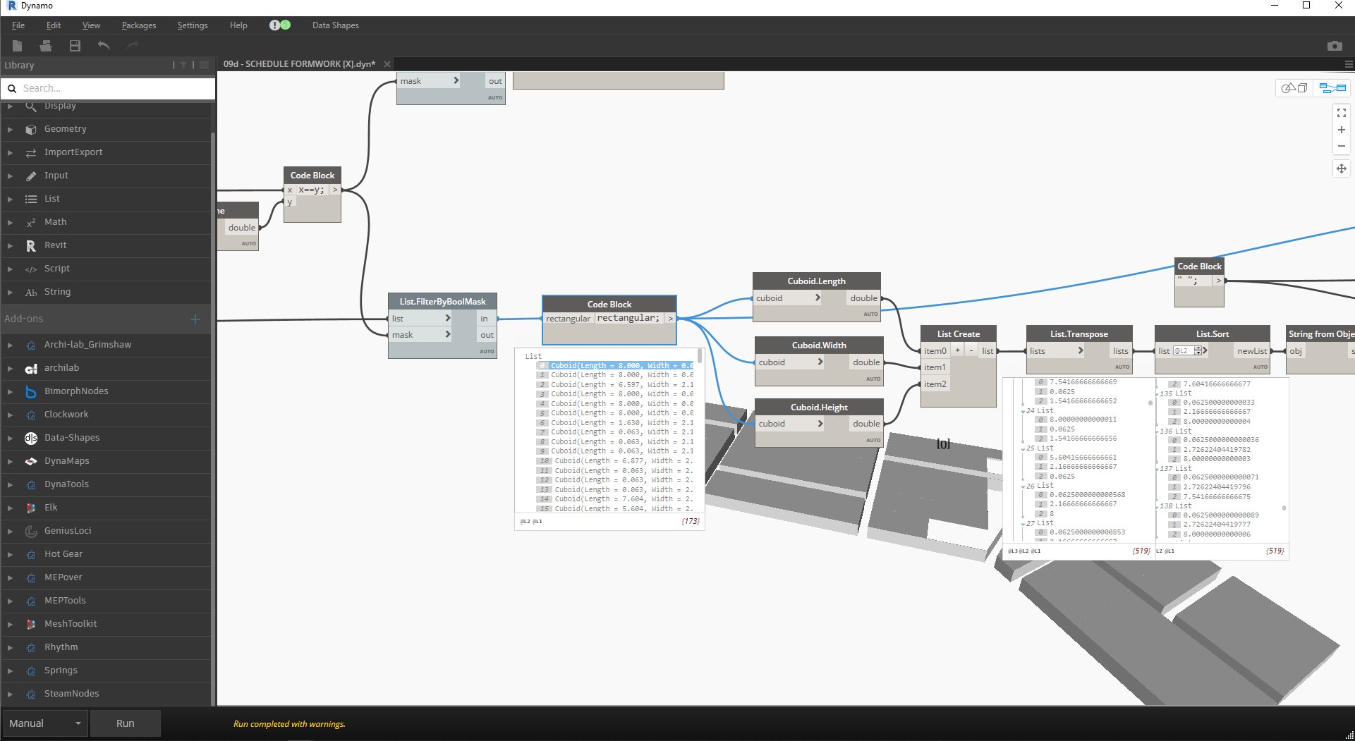
Task: Click the GeniusLoci package icon
Action: click(x=31, y=531)
